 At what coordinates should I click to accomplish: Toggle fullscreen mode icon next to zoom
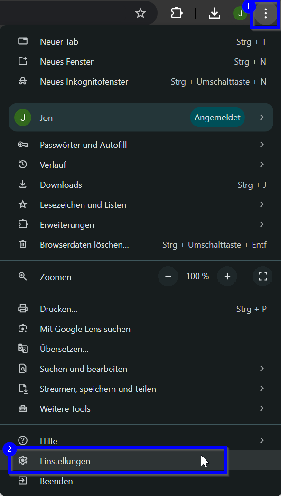262,276
